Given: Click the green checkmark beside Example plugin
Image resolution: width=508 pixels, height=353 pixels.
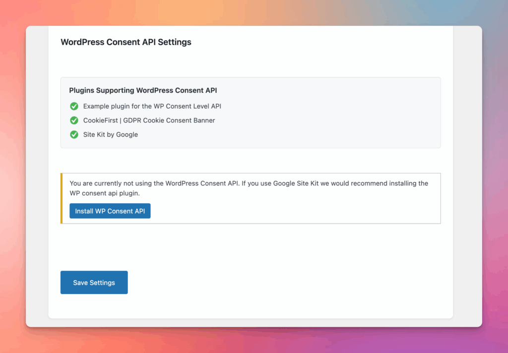Looking at the screenshot, I should 74,106.
